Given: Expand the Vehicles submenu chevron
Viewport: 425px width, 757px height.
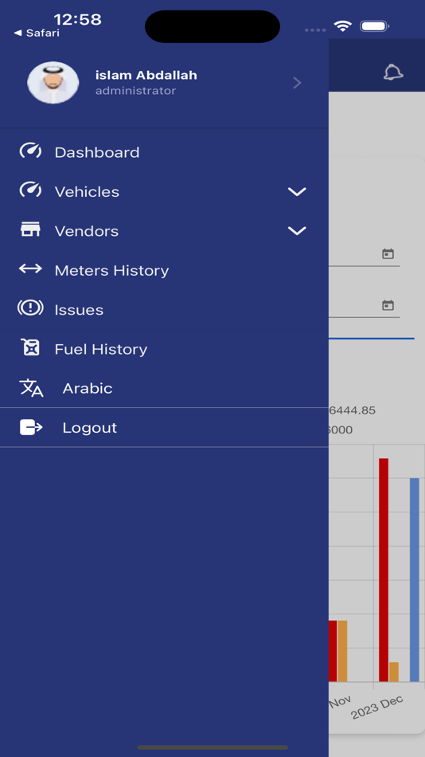Looking at the screenshot, I should click(x=297, y=192).
